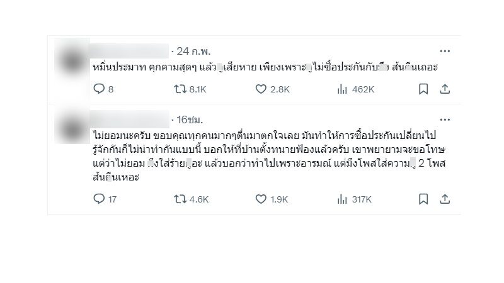The image size is (504, 283).
Task: Share the tweet dated 24 ก.พ.
Action: (445, 89)
